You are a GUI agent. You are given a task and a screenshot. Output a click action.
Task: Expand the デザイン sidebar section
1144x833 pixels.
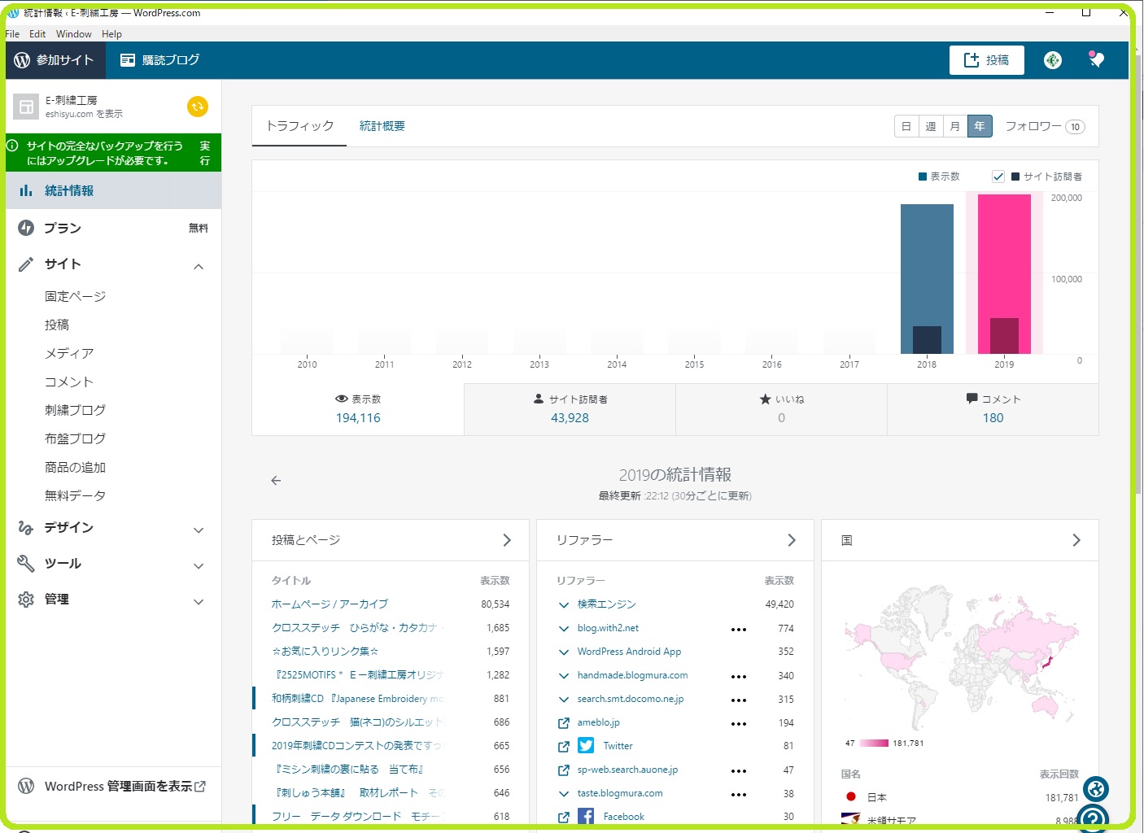[x=199, y=530]
